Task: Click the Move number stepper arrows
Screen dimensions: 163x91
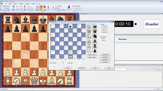Action: (x=63, y=63)
